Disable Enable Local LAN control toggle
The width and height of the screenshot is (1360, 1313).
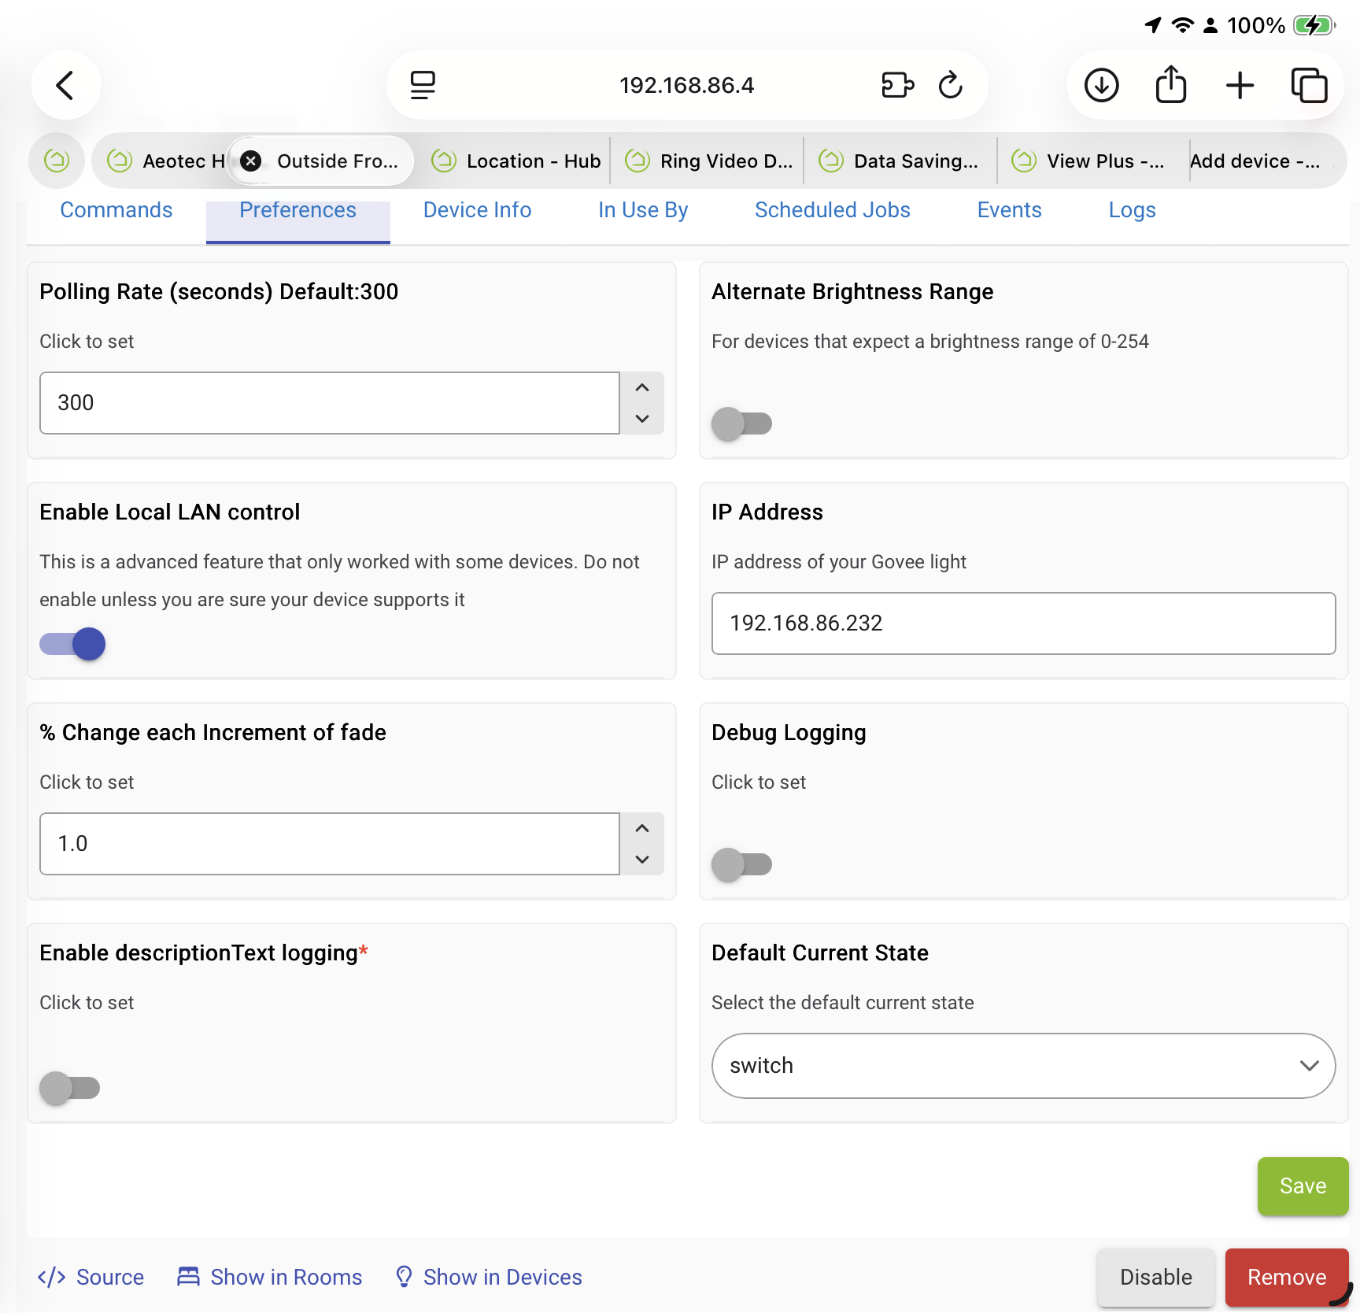pyautogui.click(x=73, y=644)
